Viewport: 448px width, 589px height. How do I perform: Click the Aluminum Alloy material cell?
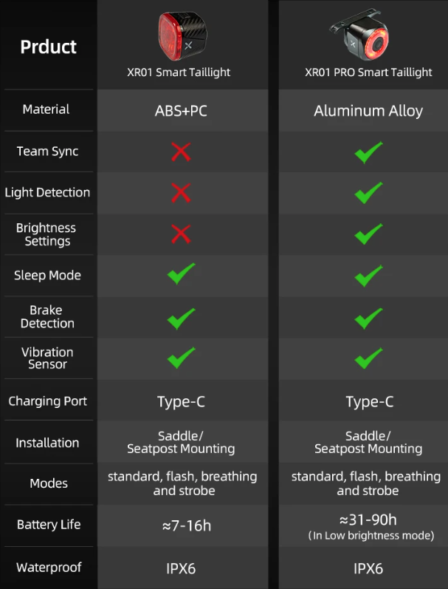368,111
